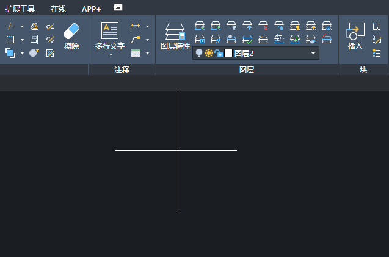
Task: Click the 图层2 white color swatch
Action: point(228,53)
